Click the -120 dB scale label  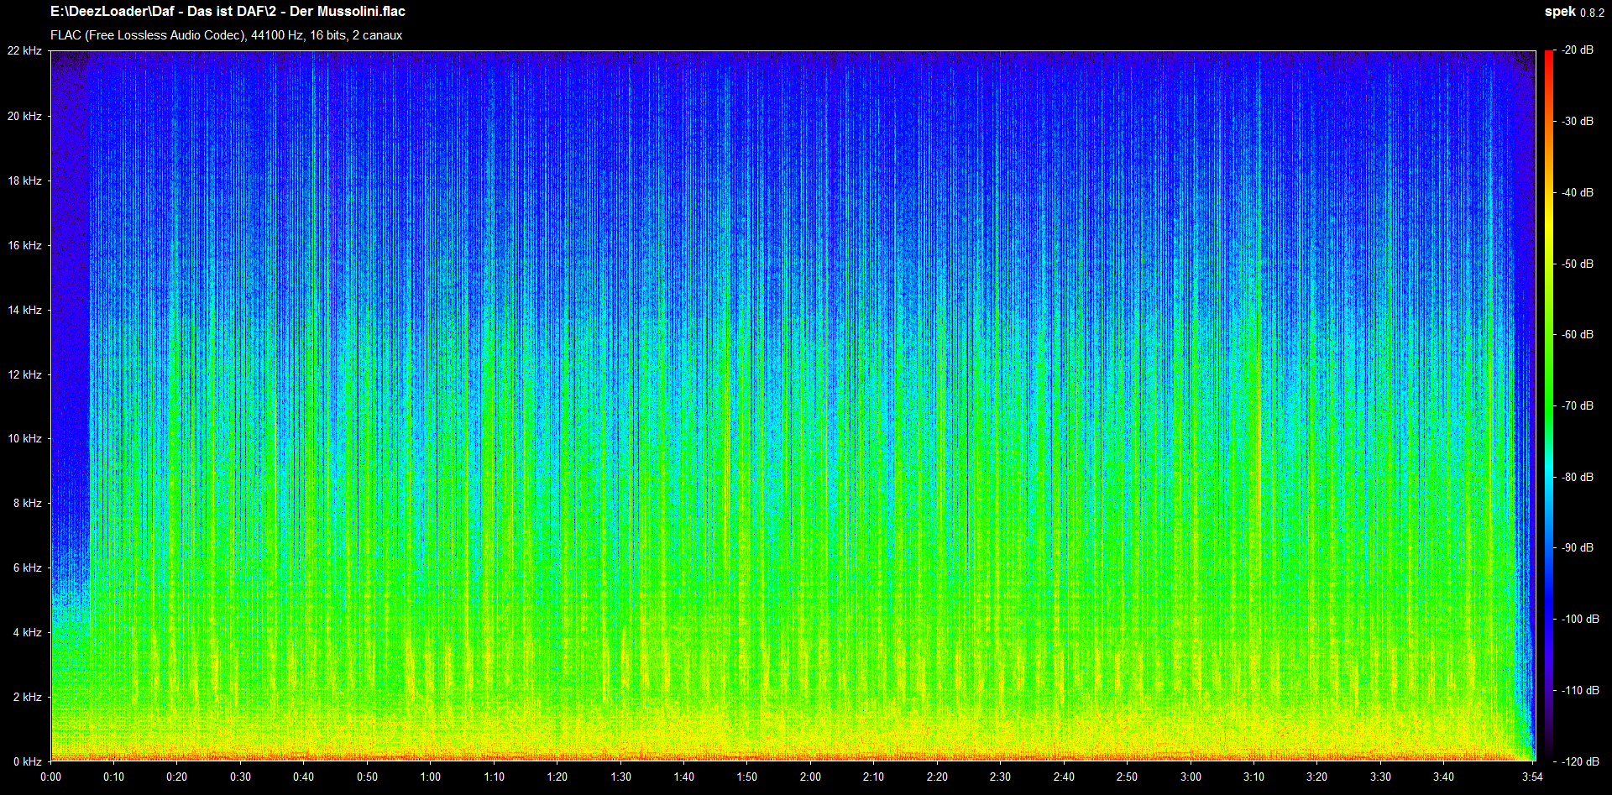1580,761
